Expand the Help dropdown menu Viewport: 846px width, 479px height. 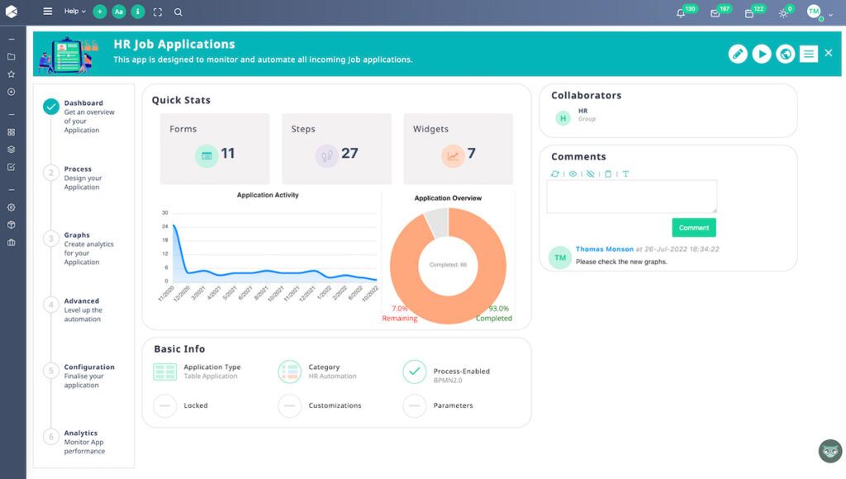[x=75, y=12]
